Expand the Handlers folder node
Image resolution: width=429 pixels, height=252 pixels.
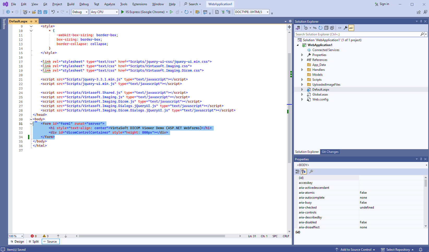tap(302, 70)
